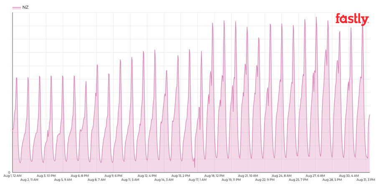Click the Aug 5, 9 AM tick label
Screen dimensions: 376x185
[63, 180]
